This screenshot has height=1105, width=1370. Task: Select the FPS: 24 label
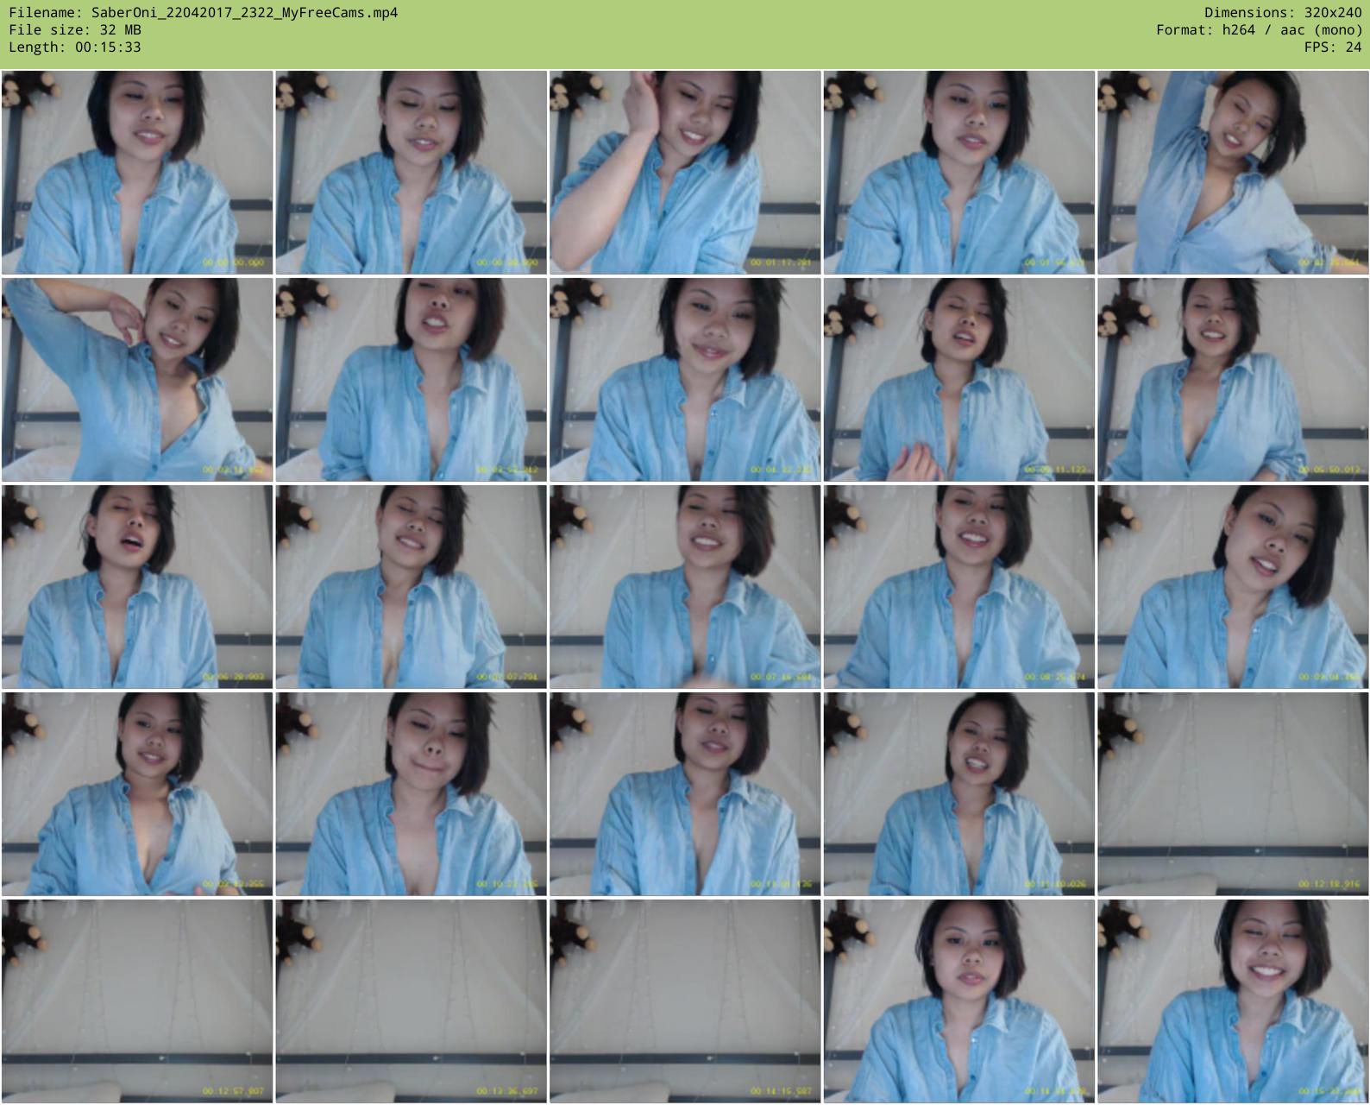tap(1332, 47)
